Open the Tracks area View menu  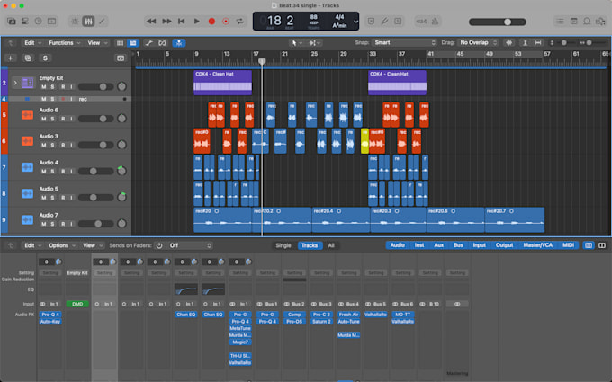tap(97, 43)
